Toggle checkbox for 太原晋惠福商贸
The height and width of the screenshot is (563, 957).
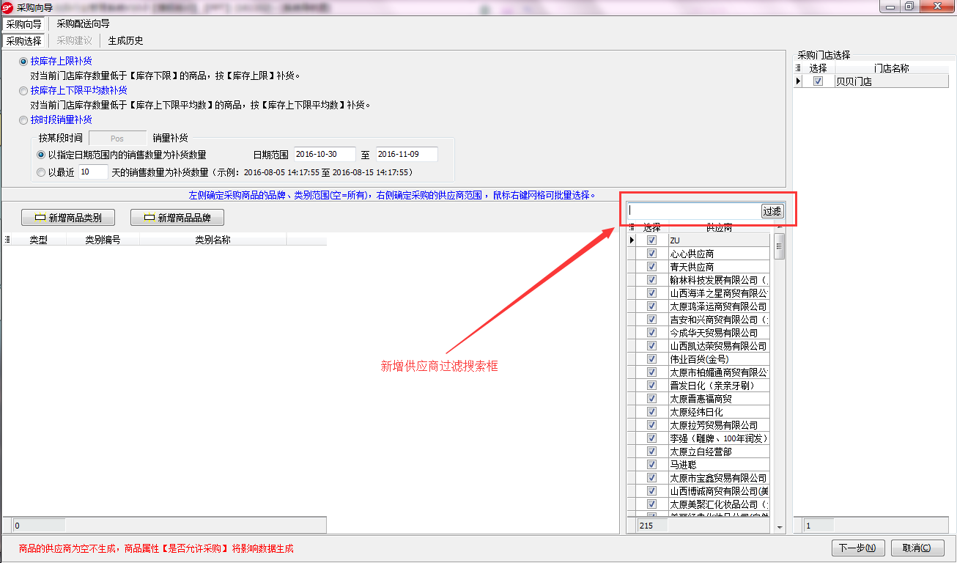pyautogui.click(x=651, y=399)
